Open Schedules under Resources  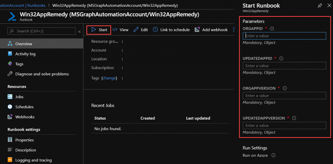pyautogui.click(x=24, y=107)
